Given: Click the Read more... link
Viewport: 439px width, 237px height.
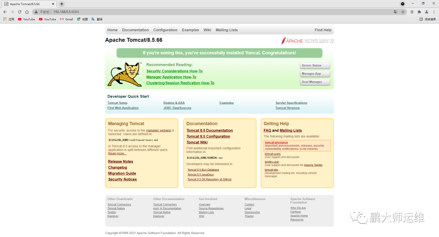Looking at the screenshot, I should (117, 153).
